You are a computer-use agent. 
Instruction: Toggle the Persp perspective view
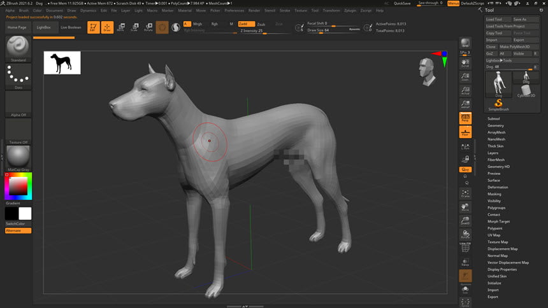click(465, 118)
